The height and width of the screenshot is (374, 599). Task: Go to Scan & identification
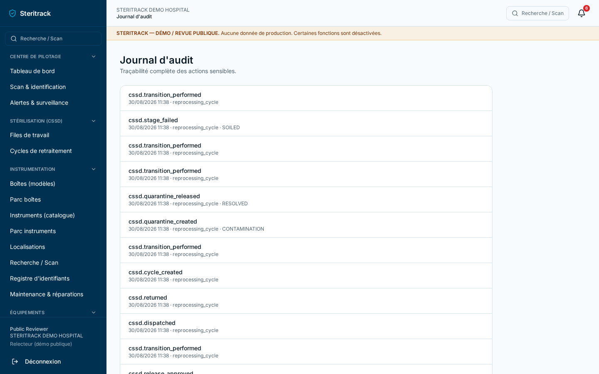point(53,87)
